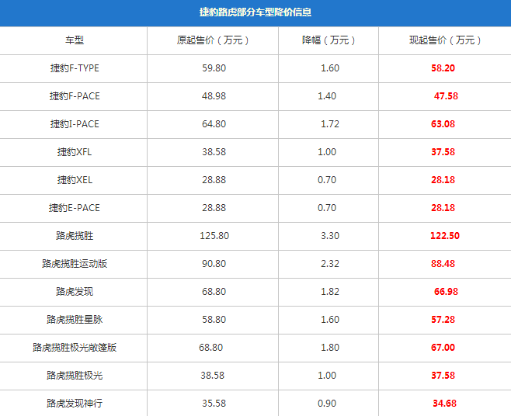Screen dimensions: 511x416
Task: Click the price drop 3.30
Action: coord(330,236)
